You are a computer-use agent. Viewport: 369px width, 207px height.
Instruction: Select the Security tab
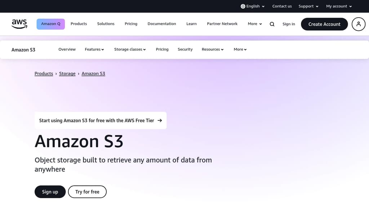[x=185, y=50]
